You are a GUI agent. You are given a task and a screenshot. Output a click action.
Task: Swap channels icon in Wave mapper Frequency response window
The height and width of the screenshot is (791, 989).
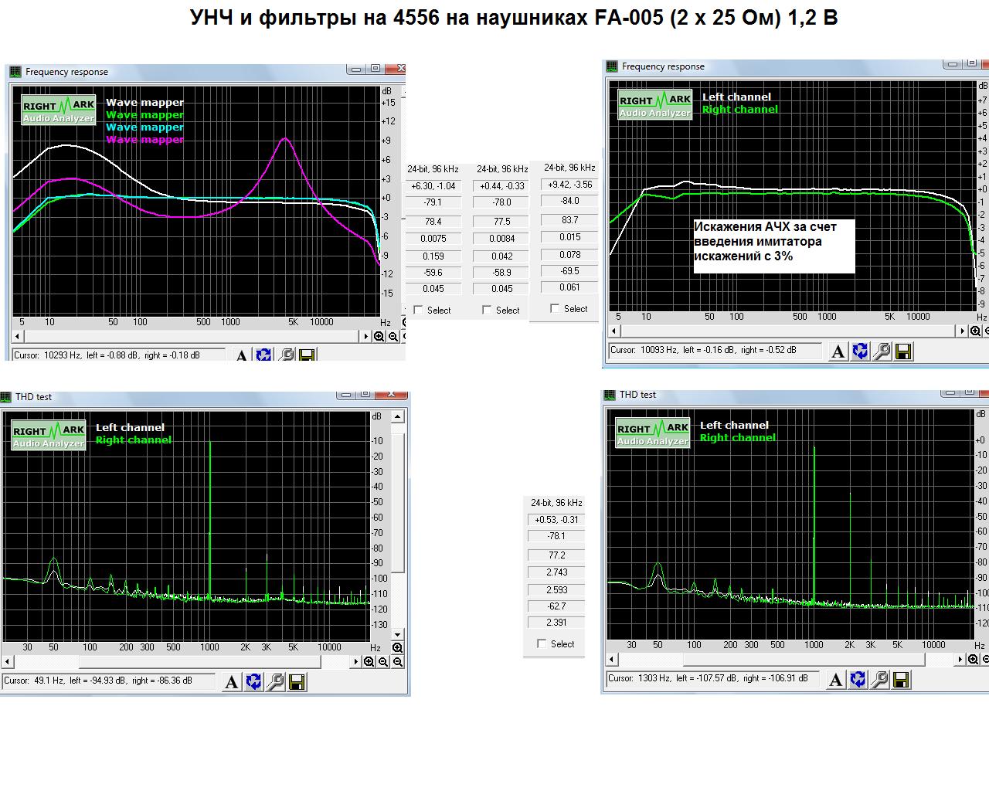pyautogui.click(x=263, y=355)
